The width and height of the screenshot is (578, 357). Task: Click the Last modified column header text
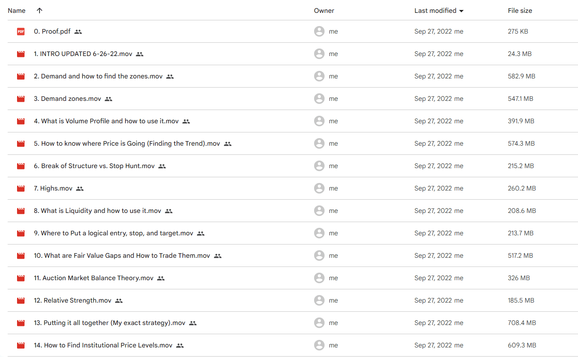[x=435, y=11]
